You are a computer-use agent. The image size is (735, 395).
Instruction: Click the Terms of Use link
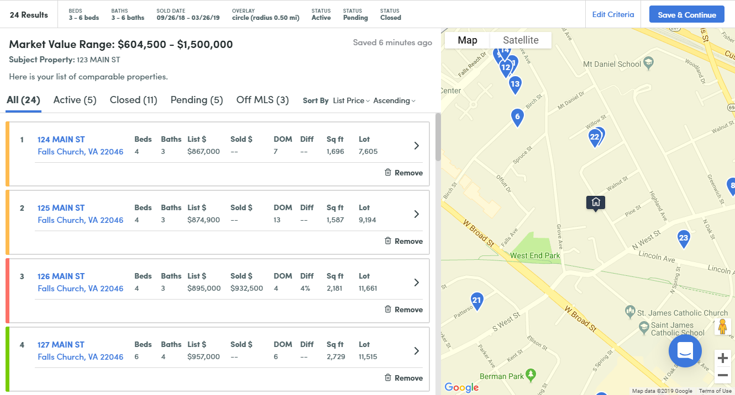[715, 391]
